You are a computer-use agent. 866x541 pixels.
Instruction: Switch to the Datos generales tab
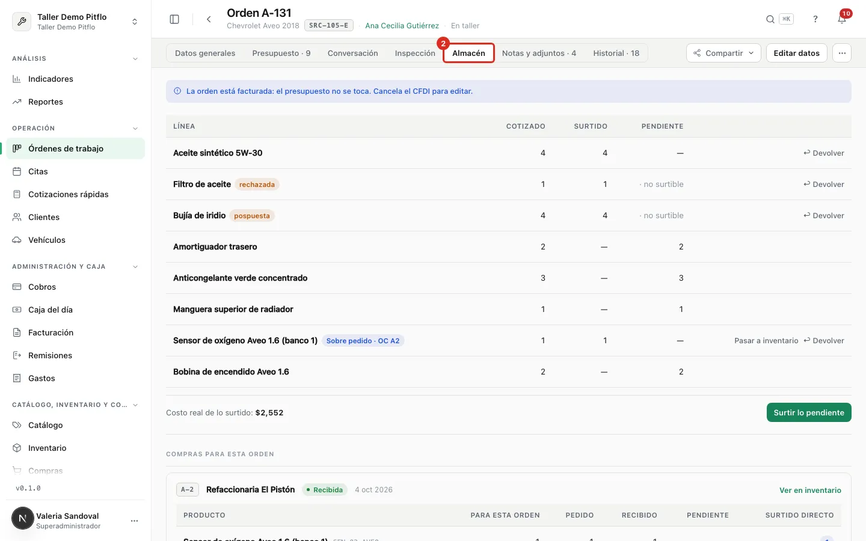[x=205, y=53]
